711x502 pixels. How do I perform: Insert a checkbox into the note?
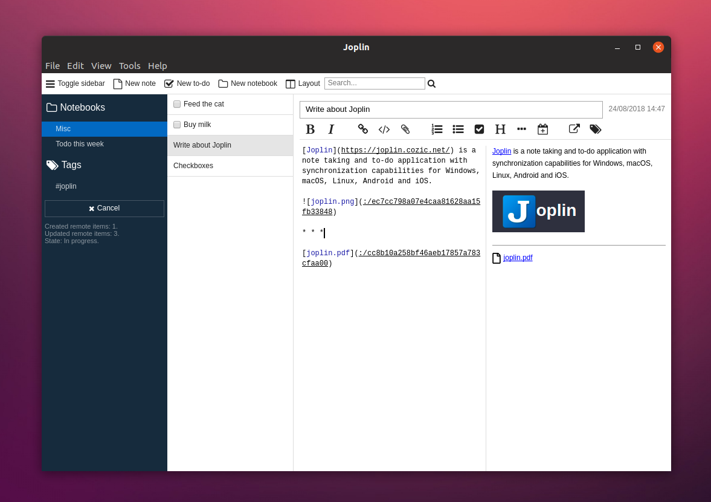tap(479, 129)
